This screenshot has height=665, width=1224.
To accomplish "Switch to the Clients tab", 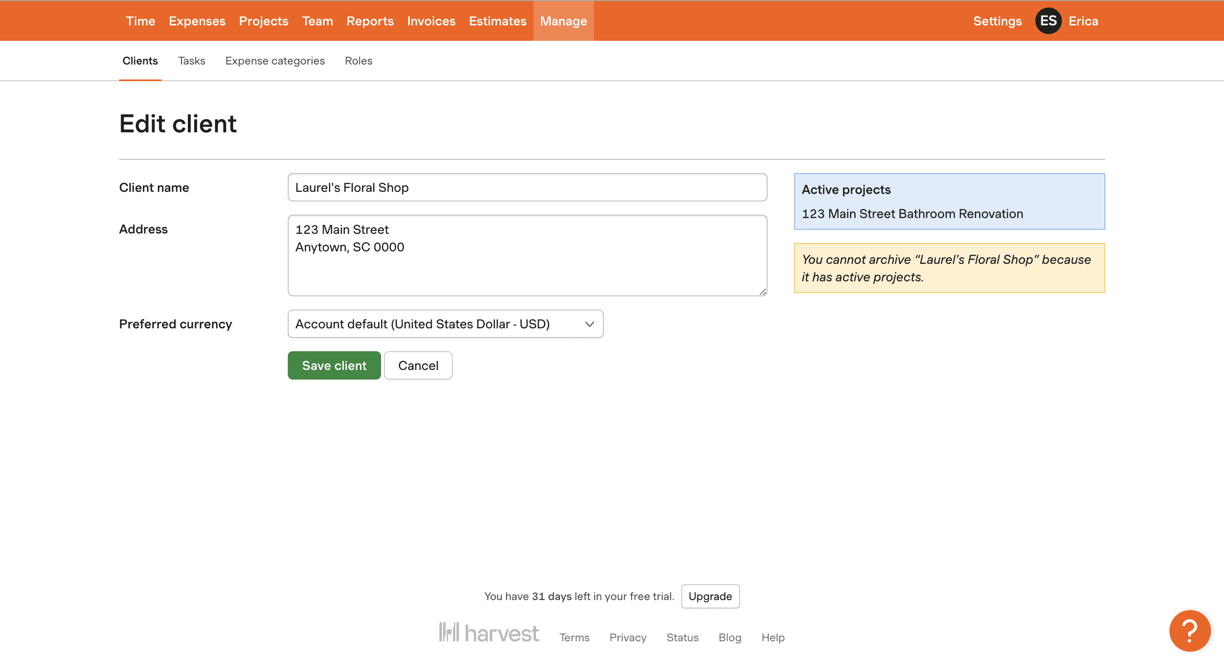I will coord(140,61).
